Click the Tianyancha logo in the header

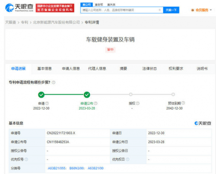tap(19, 8)
